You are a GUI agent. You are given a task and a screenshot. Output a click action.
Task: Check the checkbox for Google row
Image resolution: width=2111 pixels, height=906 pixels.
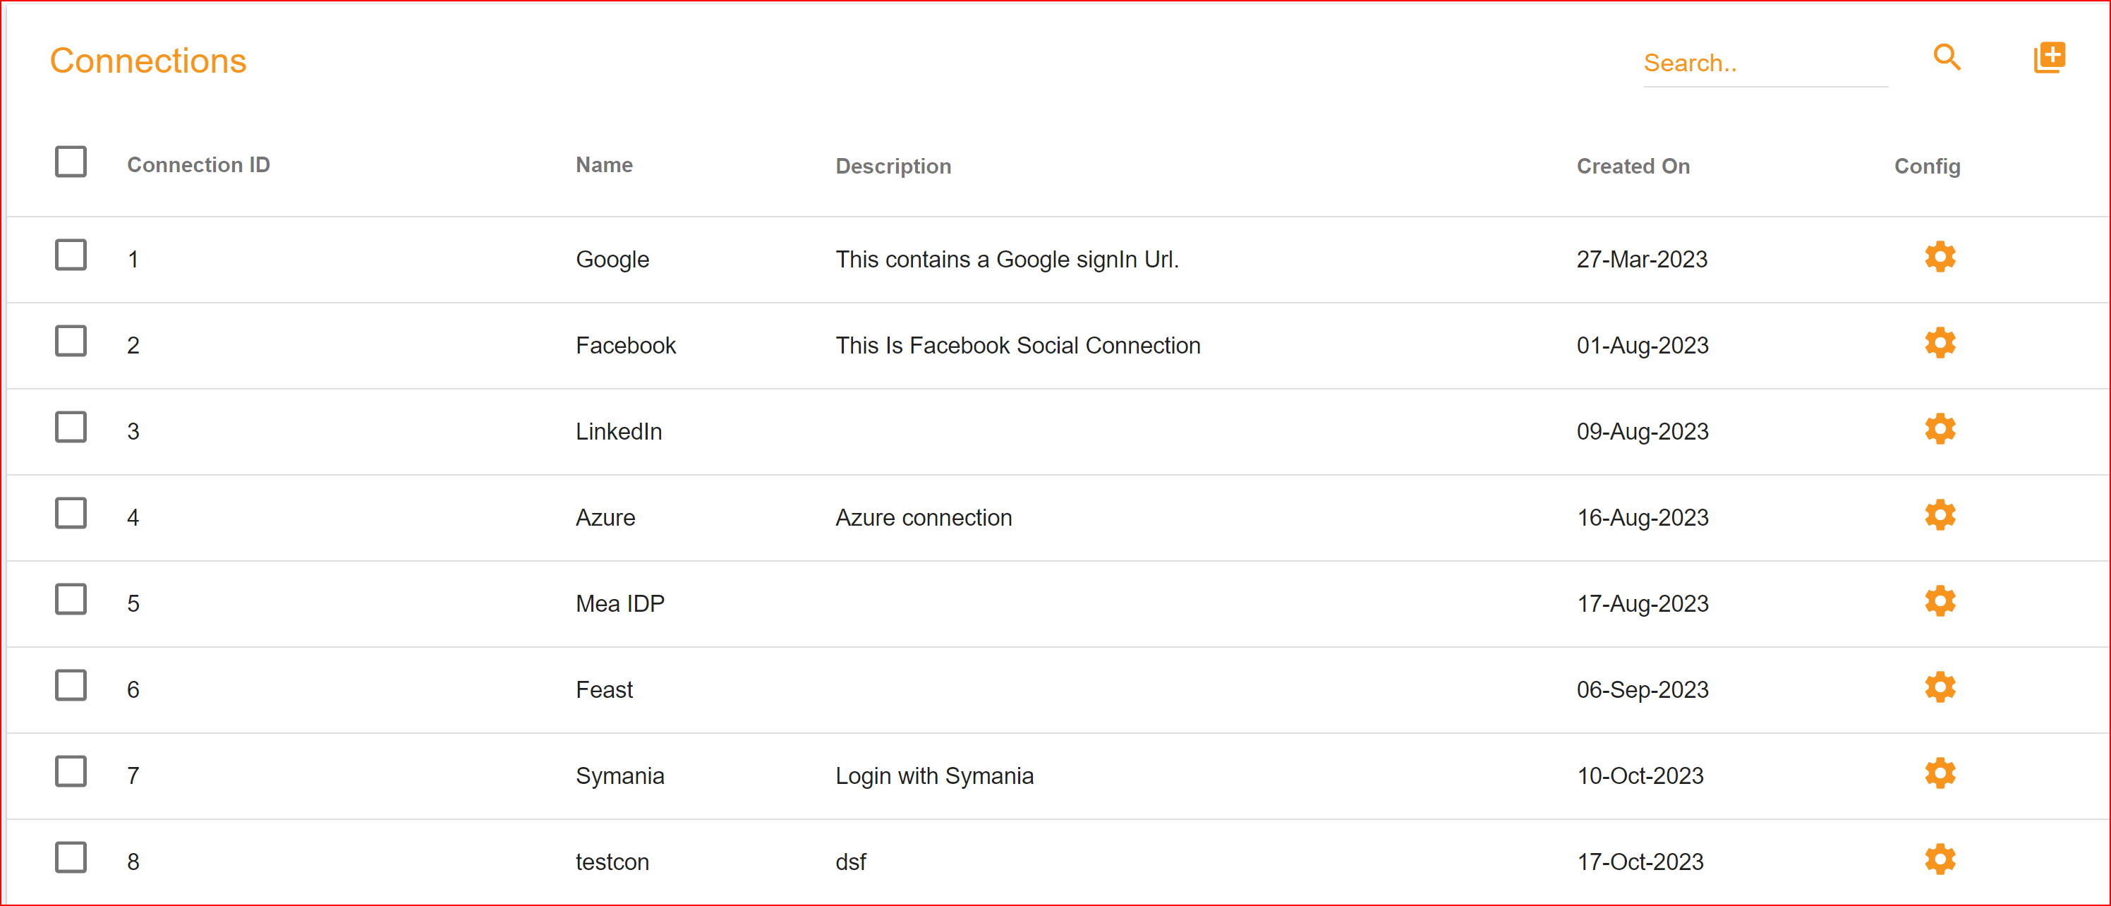(x=71, y=255)
